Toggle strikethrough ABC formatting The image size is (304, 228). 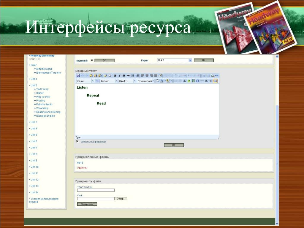(x=128, y=76)
